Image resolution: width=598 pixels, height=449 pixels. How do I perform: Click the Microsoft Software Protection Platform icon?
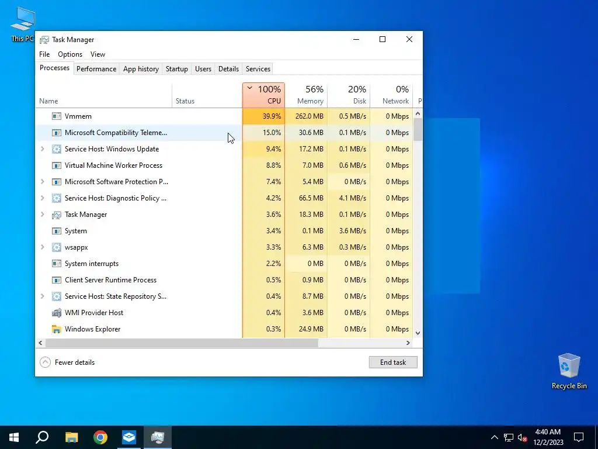57,182
